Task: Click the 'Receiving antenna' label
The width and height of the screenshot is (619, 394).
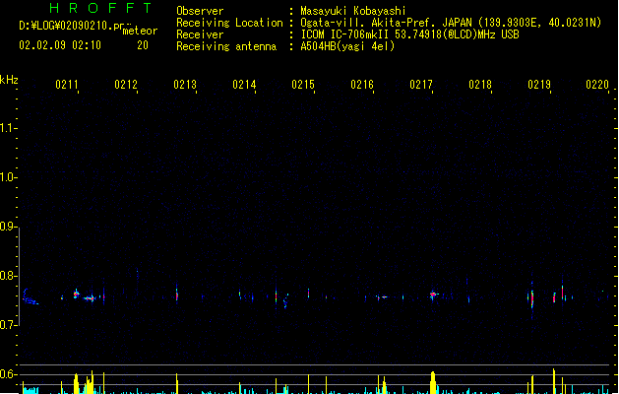Action: (226, 46)
